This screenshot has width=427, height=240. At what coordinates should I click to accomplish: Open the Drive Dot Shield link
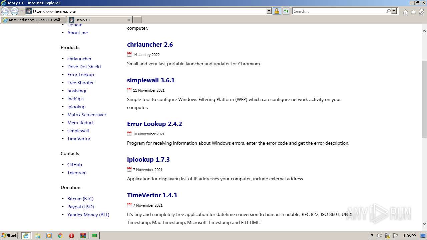click(x=84, y=67)
